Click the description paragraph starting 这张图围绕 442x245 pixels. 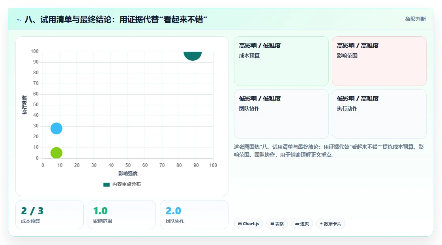(x=329, y=151)
